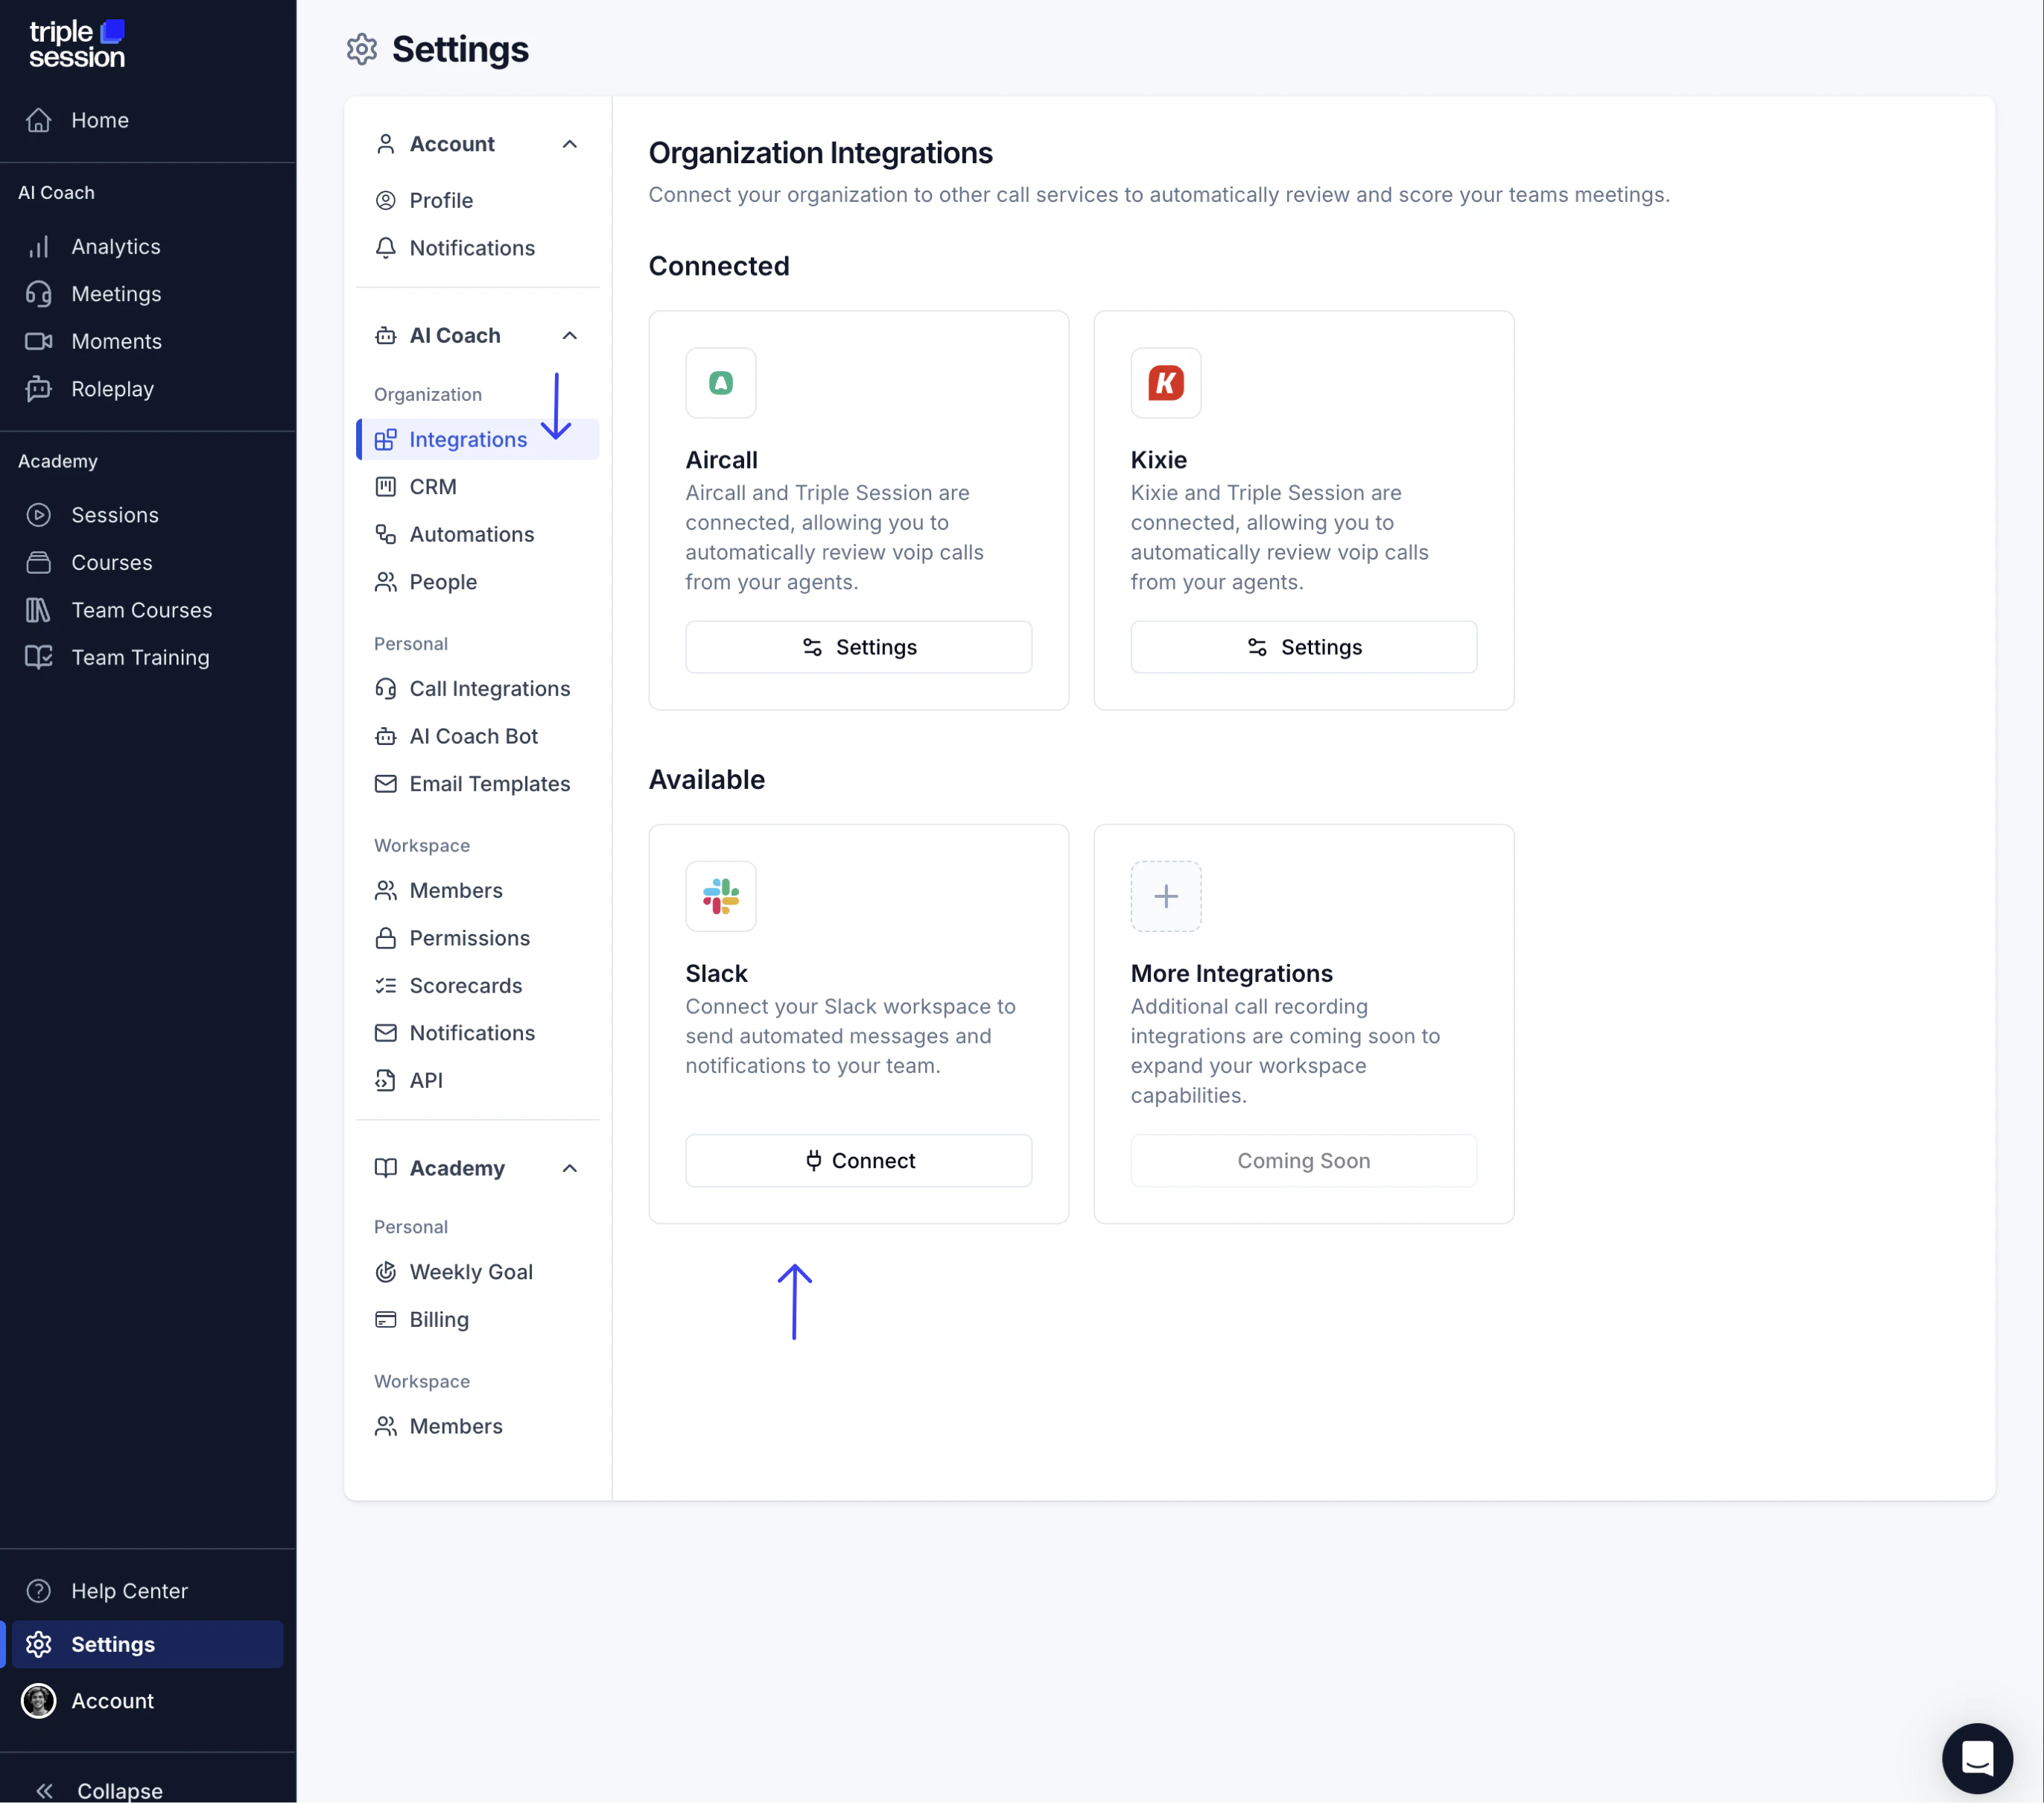The image size is (2044, 1803).
Task: Click the 'Available' section heading
Action: click(707, 780)
